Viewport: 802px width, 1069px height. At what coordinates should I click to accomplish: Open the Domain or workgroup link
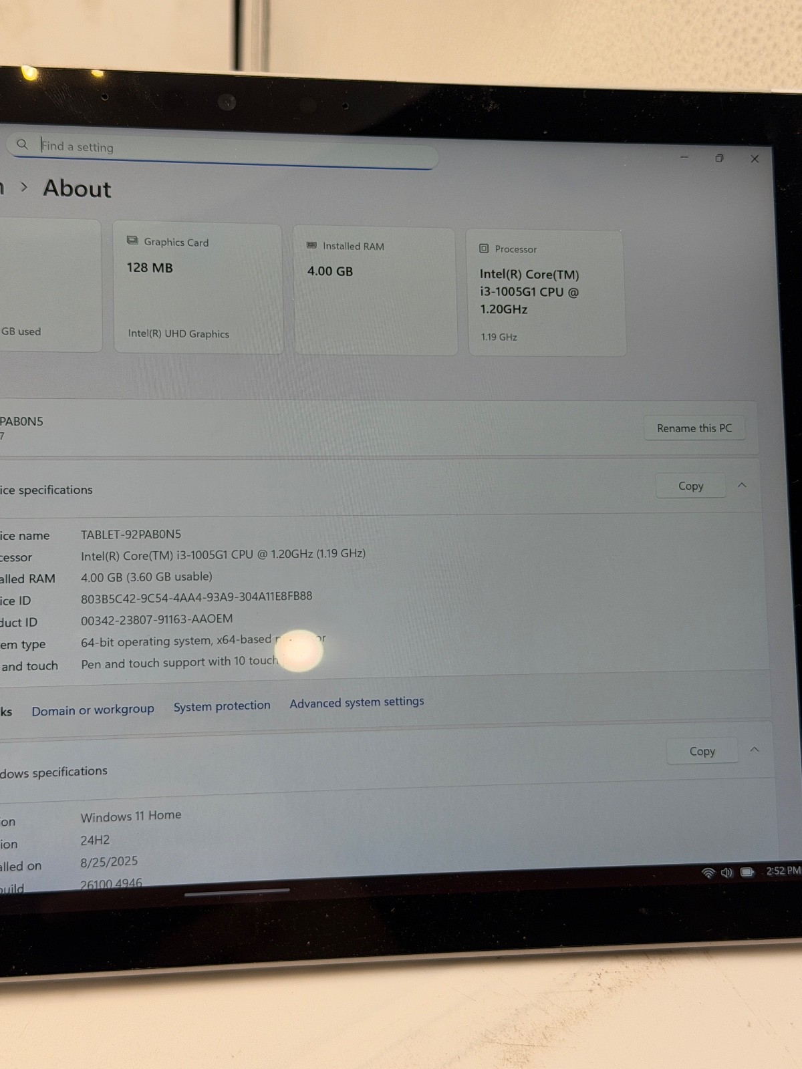(93, 710)
